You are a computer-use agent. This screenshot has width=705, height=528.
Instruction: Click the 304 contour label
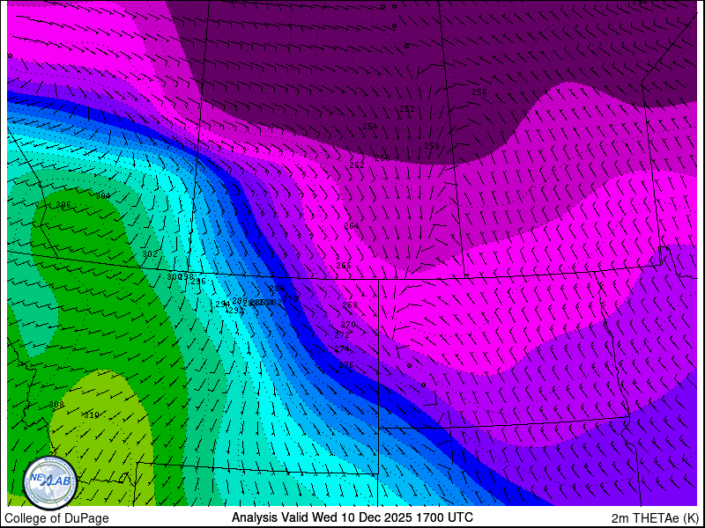coord(102,195)
